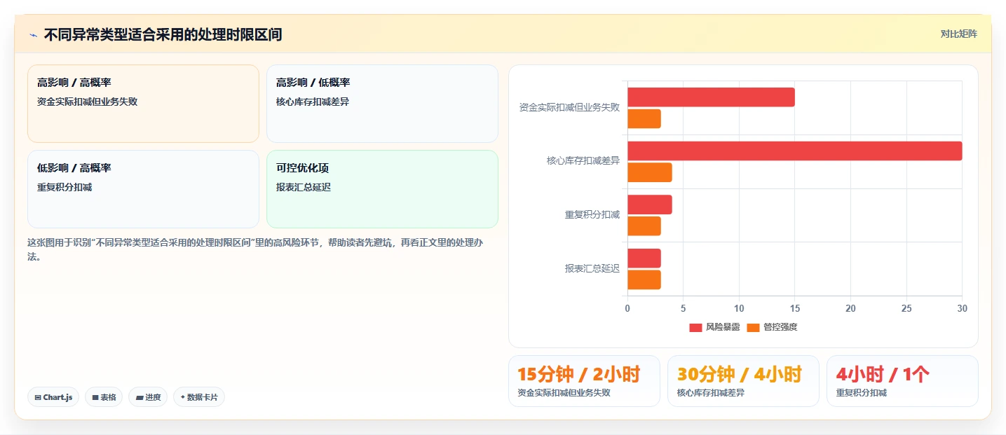Toggle the 风险暴露 legend item
1006x435 pixels.
714,327
